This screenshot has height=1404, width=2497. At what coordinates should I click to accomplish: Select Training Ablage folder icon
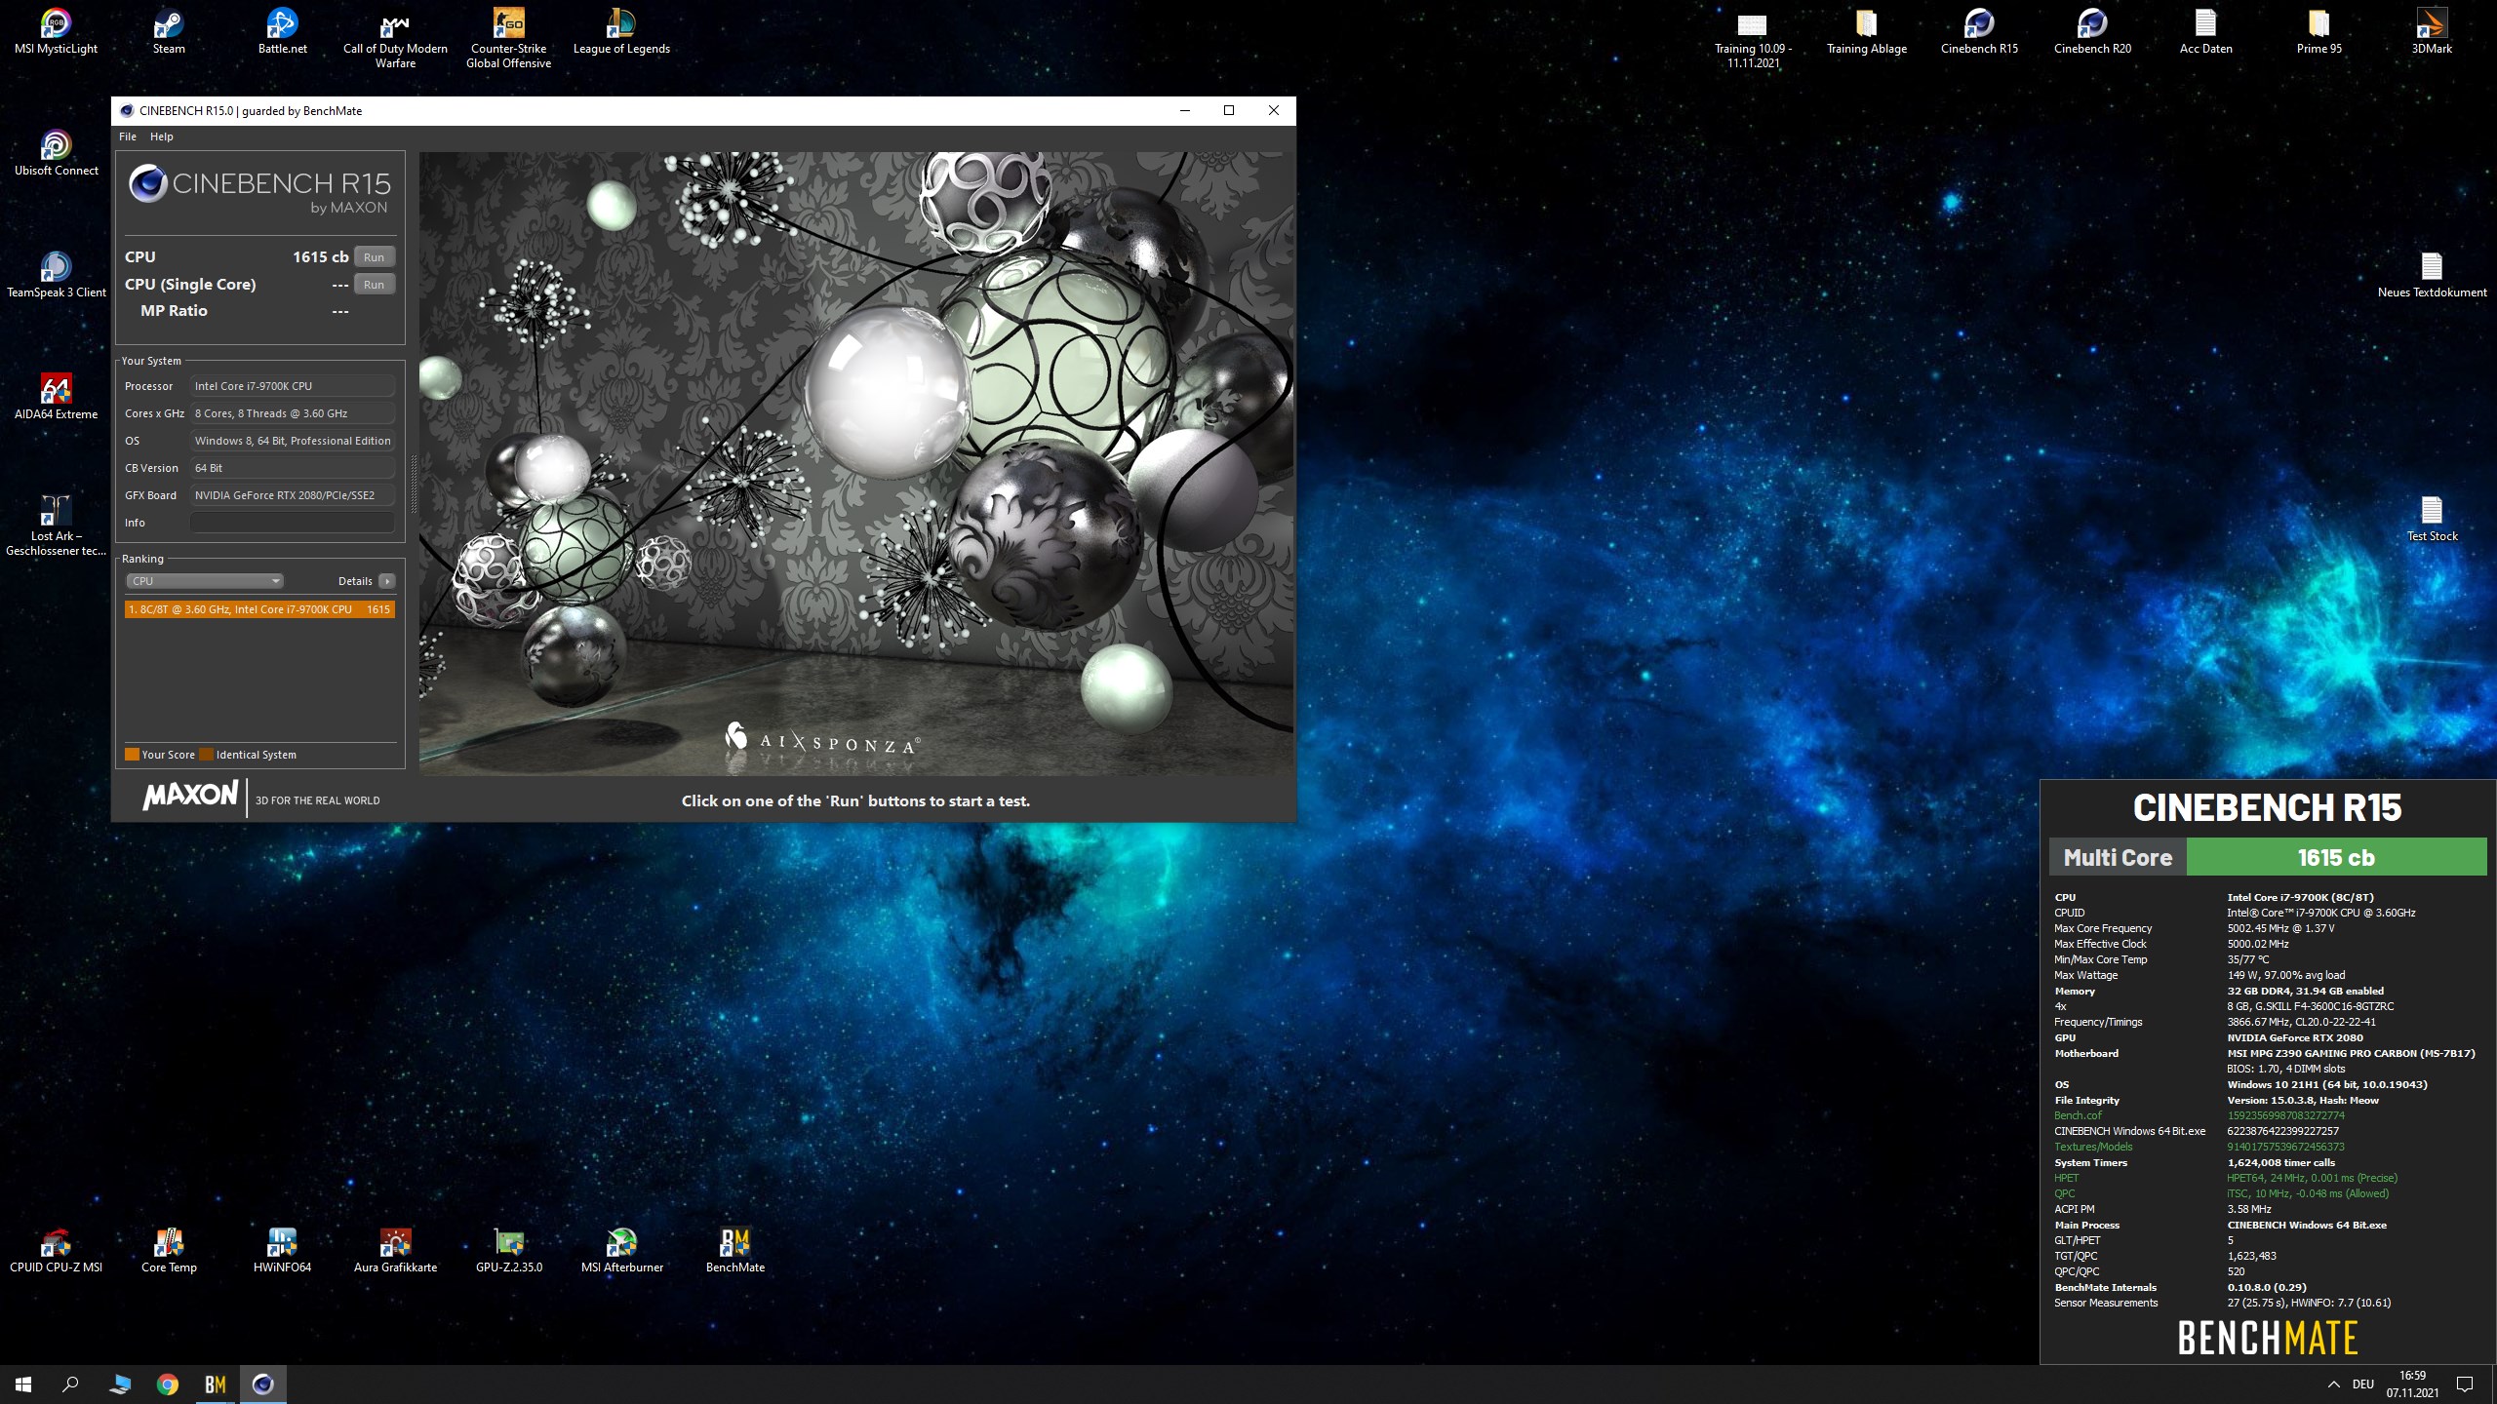pos(1866,31)
